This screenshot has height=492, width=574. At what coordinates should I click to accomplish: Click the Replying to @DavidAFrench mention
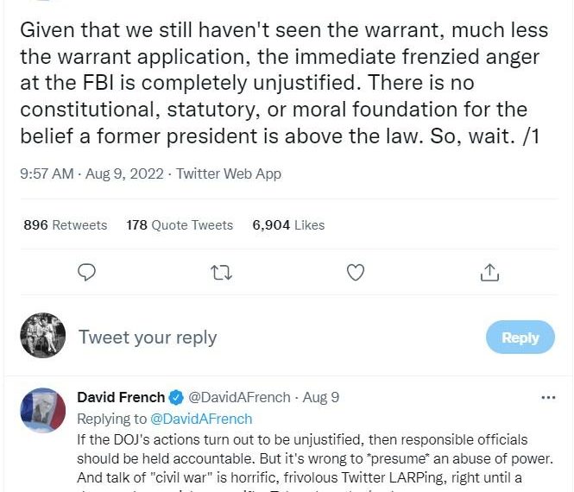coord(201,419)
